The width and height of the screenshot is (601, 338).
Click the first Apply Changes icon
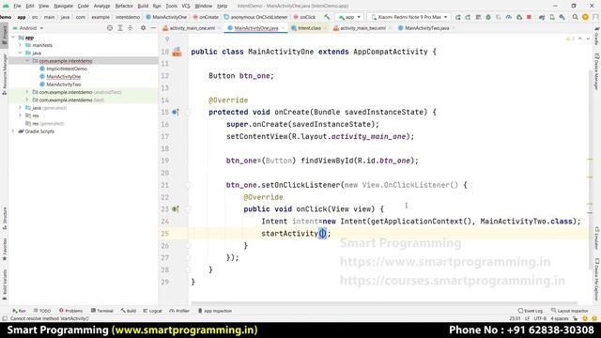[458, 17]
